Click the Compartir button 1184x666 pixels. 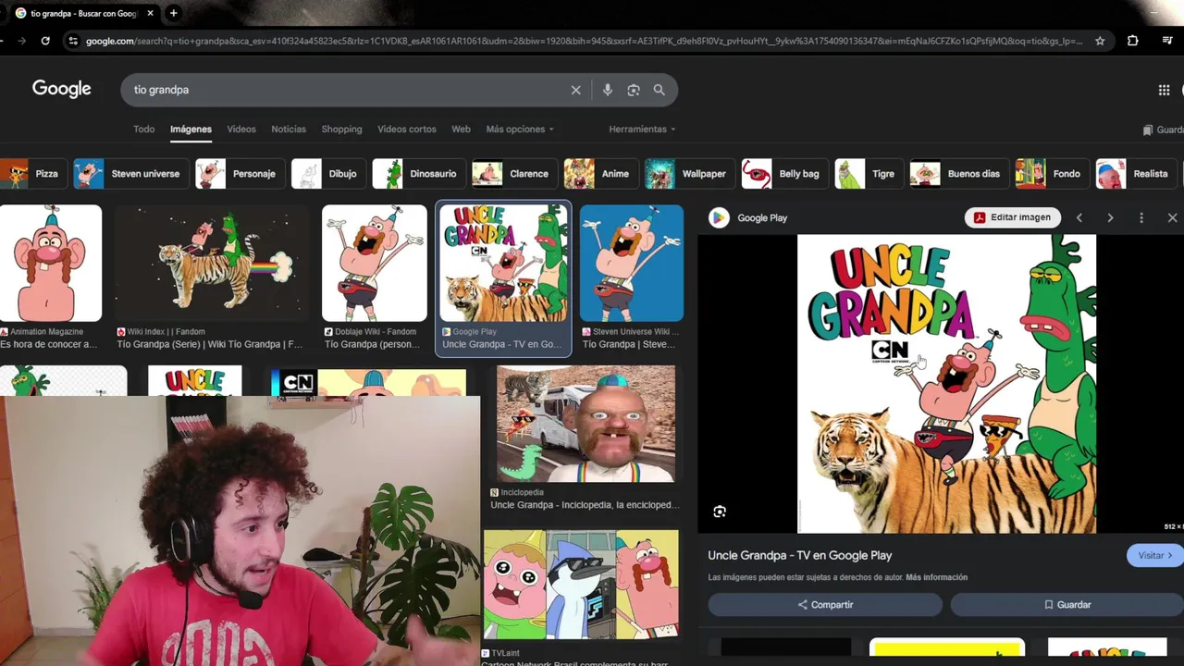point(825,605)
